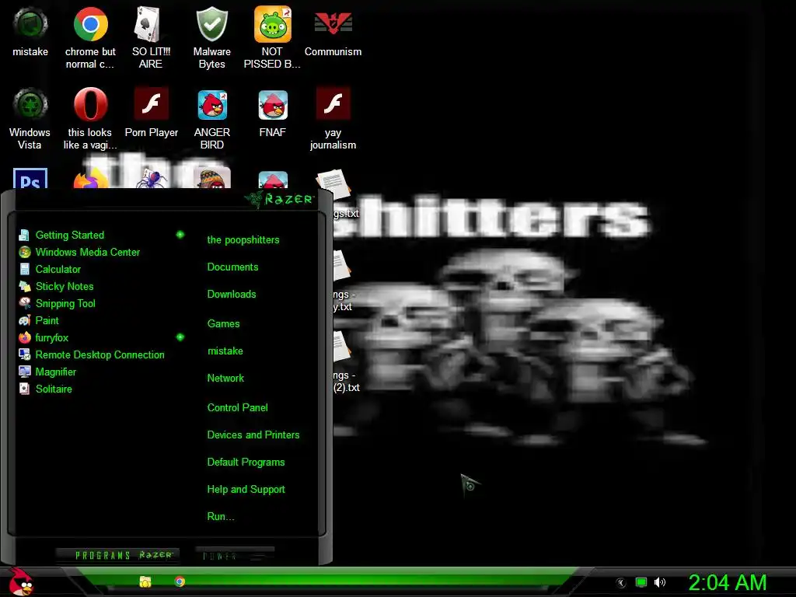Open 'mistake' link in start menu
The height and width of the screenshot is (597, 796).
point(225,351)
